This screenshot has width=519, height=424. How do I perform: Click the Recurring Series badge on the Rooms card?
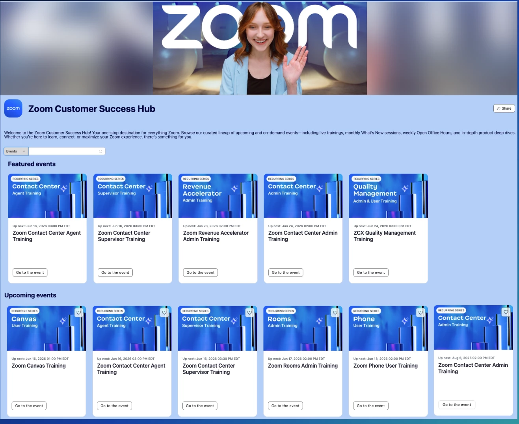tap(281, 311)
